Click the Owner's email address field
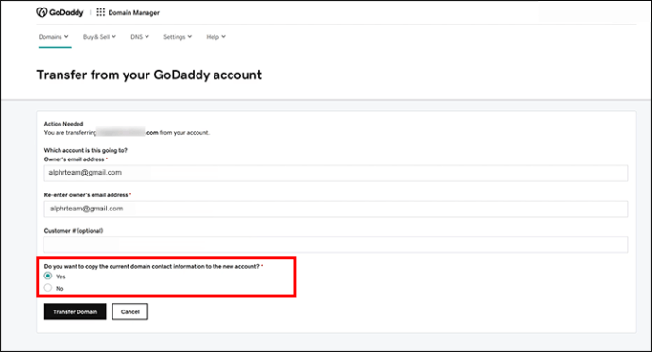 (x=336, y=173)
